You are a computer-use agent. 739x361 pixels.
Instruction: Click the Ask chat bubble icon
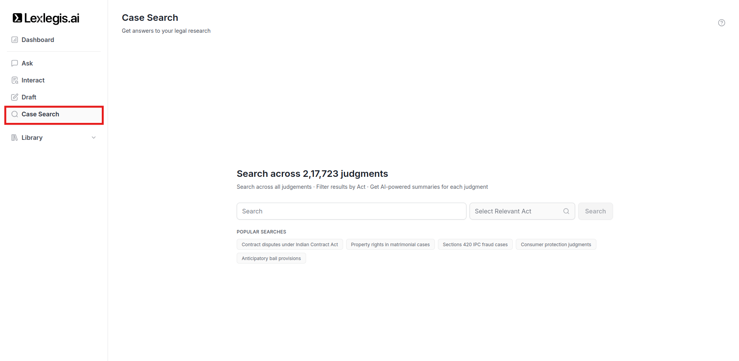click(15, 63)
